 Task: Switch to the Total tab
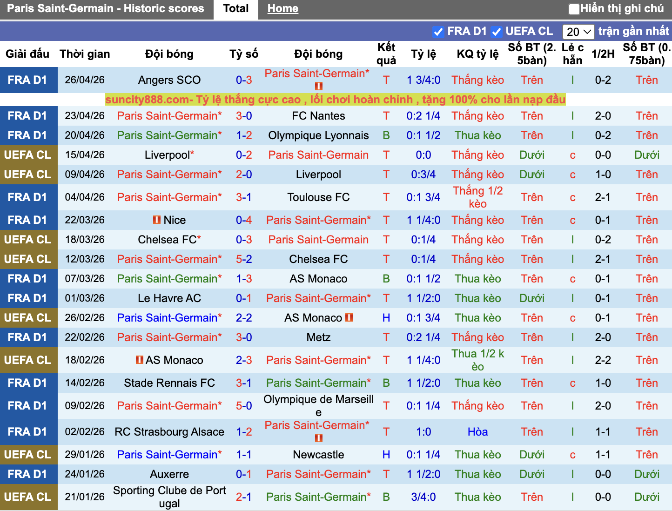point(236,8)
